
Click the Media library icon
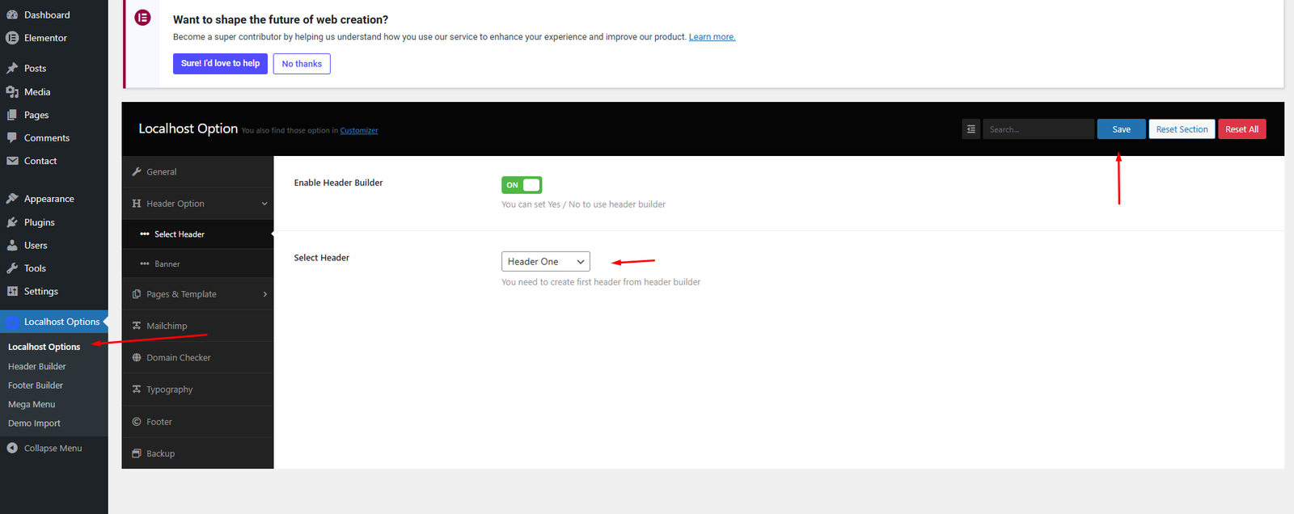click(12, 92)
